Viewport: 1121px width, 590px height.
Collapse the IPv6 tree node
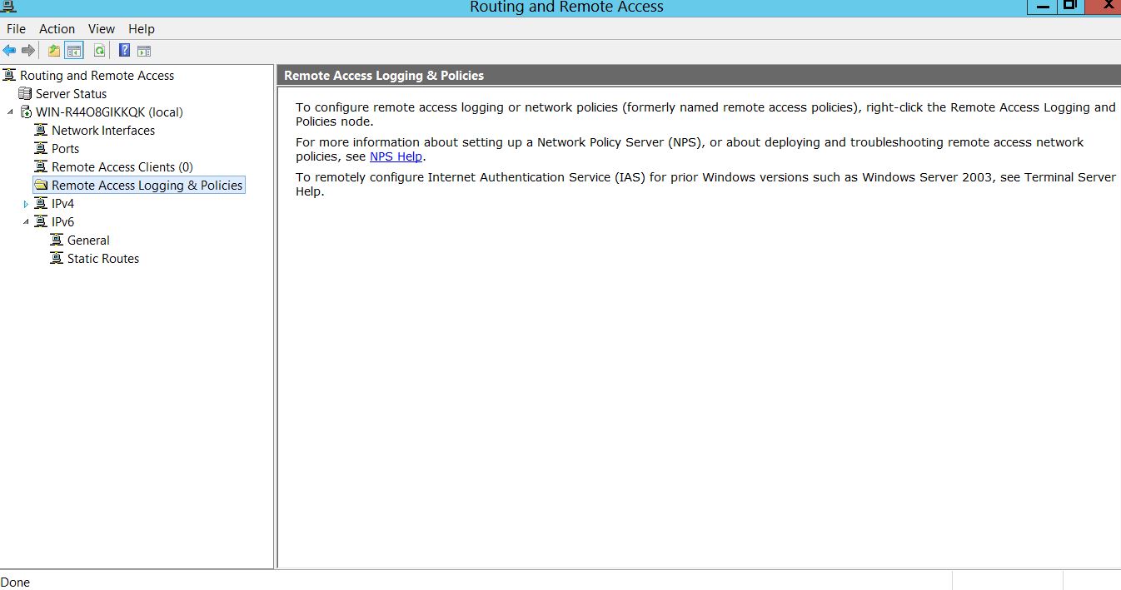(x=26, y=222)
